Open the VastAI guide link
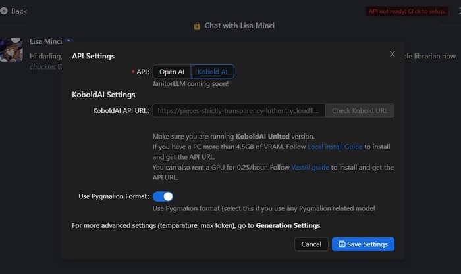The height and width of the screenshot is (274, 461). point(310,167)
